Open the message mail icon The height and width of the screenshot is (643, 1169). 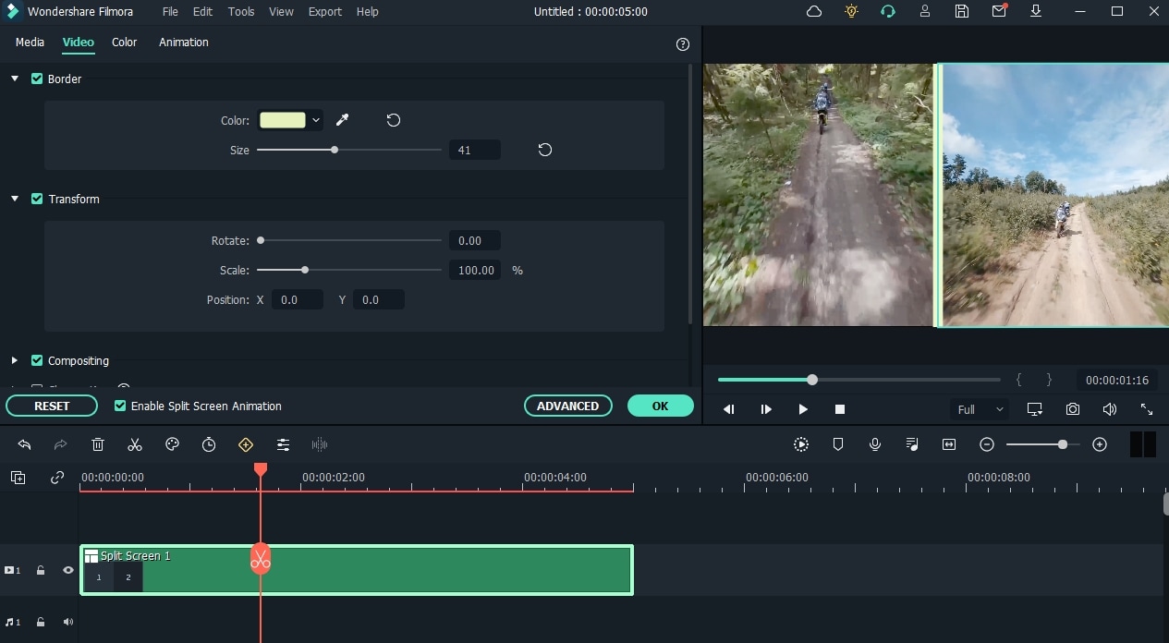click(x=999, y=12)
